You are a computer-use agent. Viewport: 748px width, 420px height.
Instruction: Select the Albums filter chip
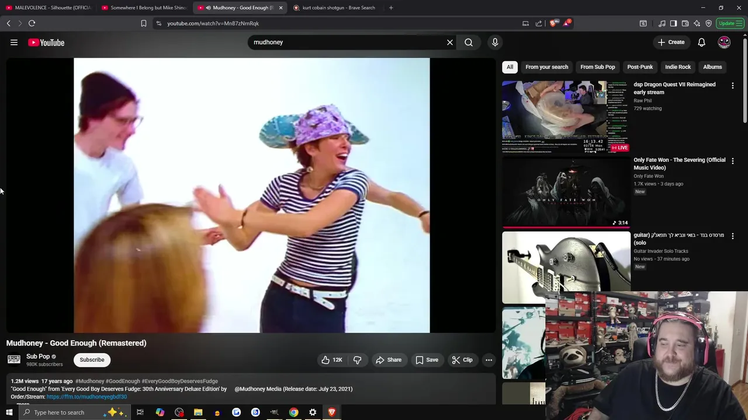[712, 67]
